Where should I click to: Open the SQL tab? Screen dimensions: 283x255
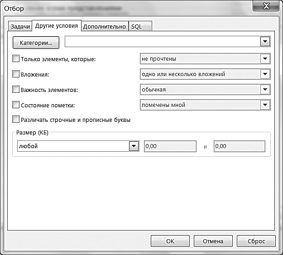pyautogui.click(x=140, y=27)
